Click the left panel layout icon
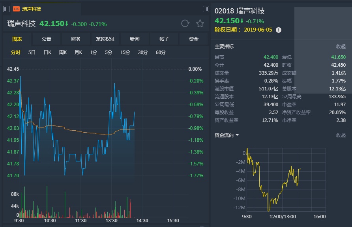Image resolution: width=352 pixels, height=227 pixels. click(x=206, y=9)
